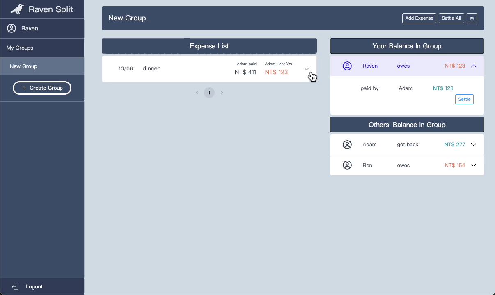Open group settings gear icon
Viewport: 495px width, 295px height.
point(472,18)
